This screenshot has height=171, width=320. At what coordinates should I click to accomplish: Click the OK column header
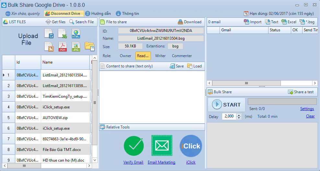296,30
